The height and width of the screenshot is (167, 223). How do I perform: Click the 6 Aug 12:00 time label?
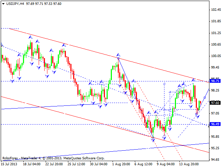(144, 164)
